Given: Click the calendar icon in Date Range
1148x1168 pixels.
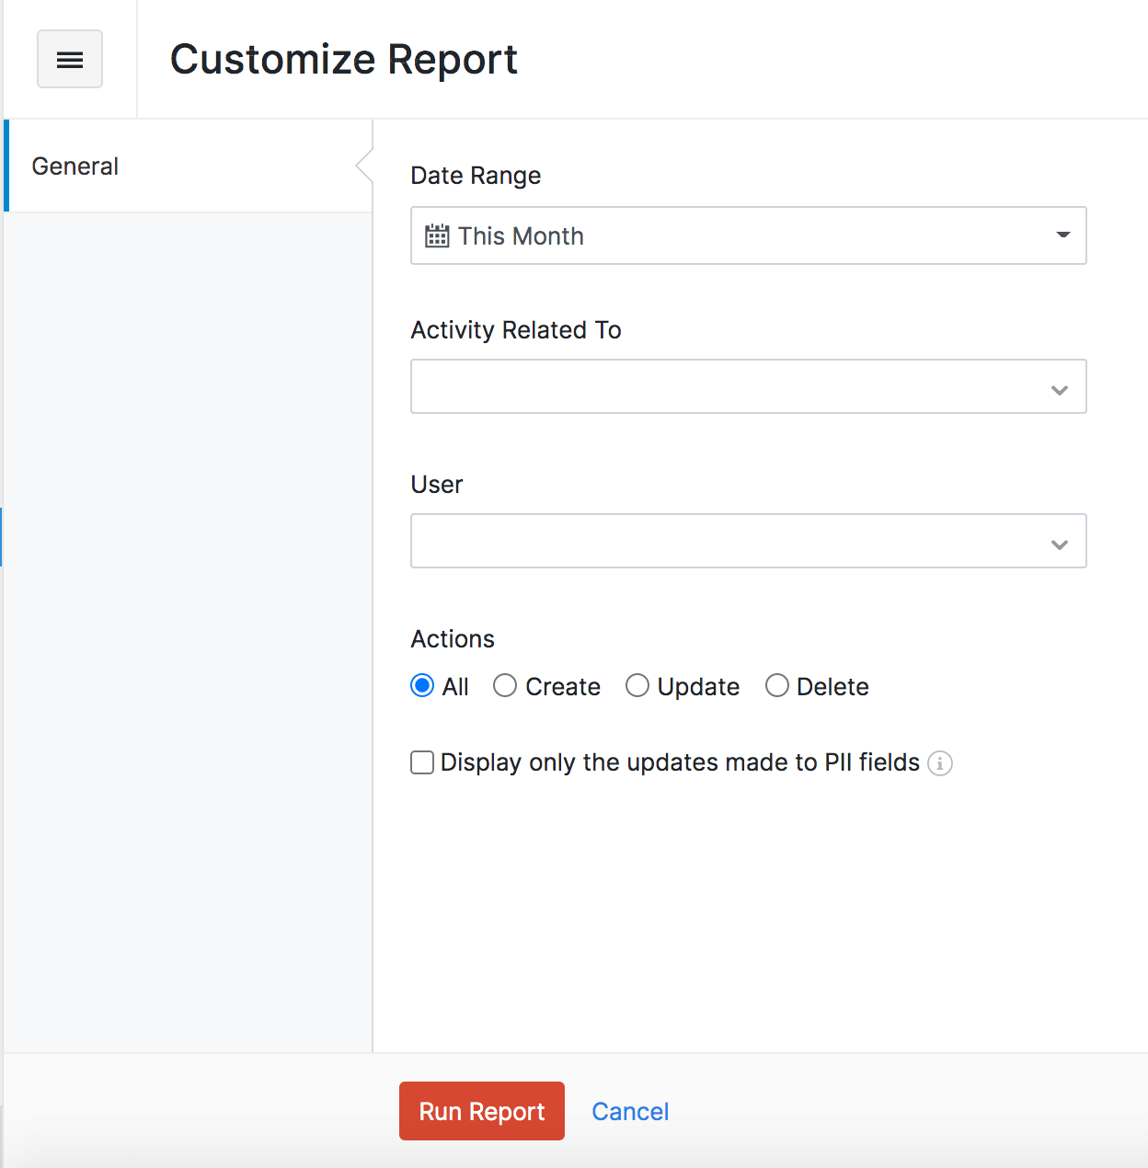Looking at the screenshot, I should click(437, 236).
